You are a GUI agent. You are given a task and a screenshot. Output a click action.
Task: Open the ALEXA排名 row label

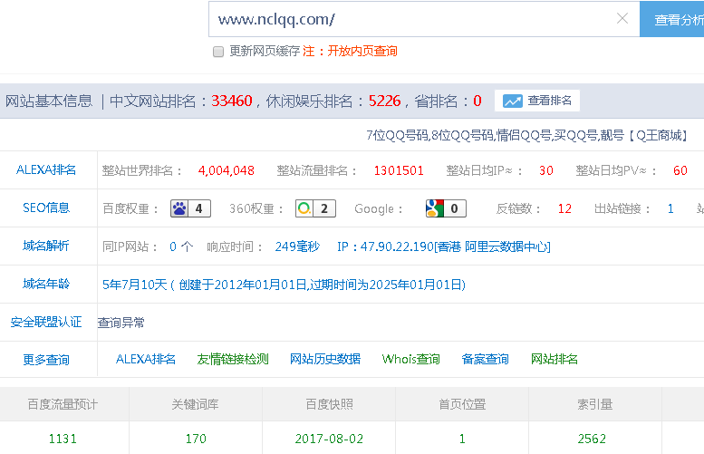click(46, 170)
